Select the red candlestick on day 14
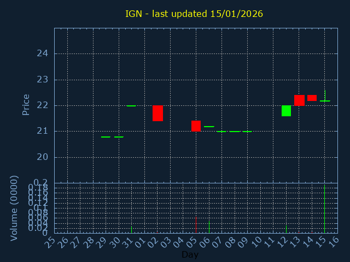The image size is (350, 262). [312, 98]
